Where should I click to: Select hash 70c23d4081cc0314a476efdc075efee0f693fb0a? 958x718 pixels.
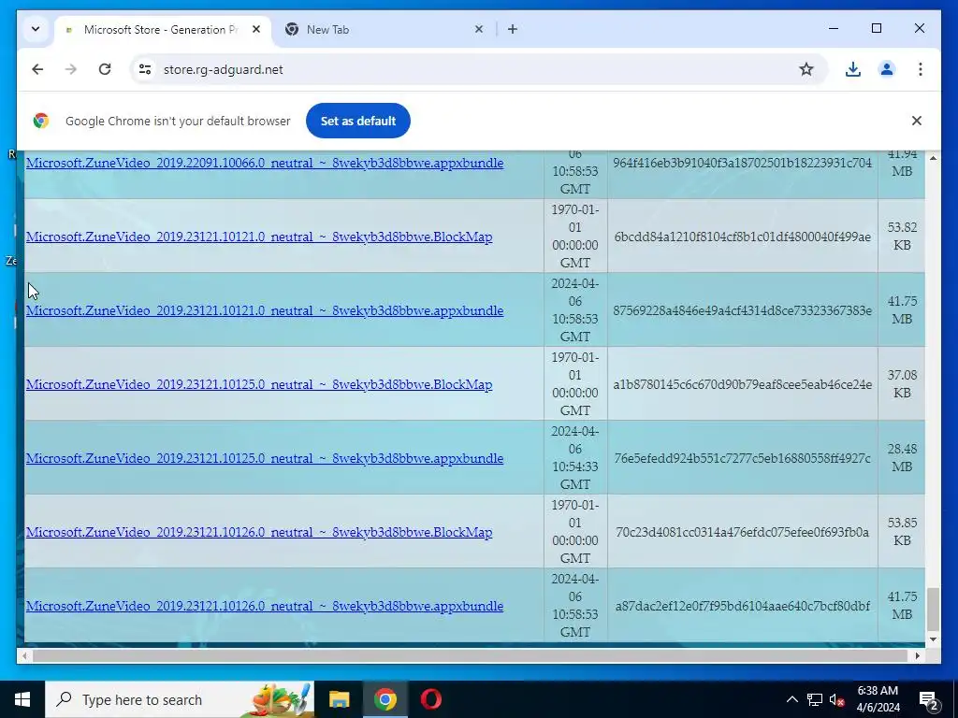tap(742, 532)
